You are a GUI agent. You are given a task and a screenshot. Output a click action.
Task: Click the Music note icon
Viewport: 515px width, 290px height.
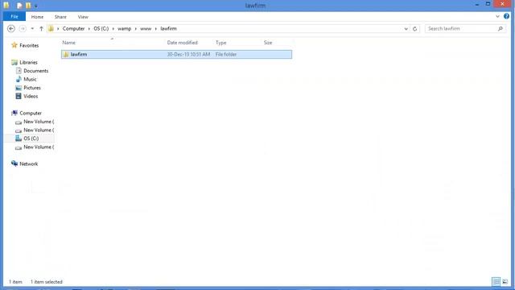(x=19, y=79)
